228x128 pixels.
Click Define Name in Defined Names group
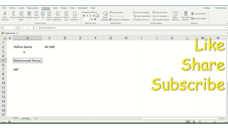point(116,12)
